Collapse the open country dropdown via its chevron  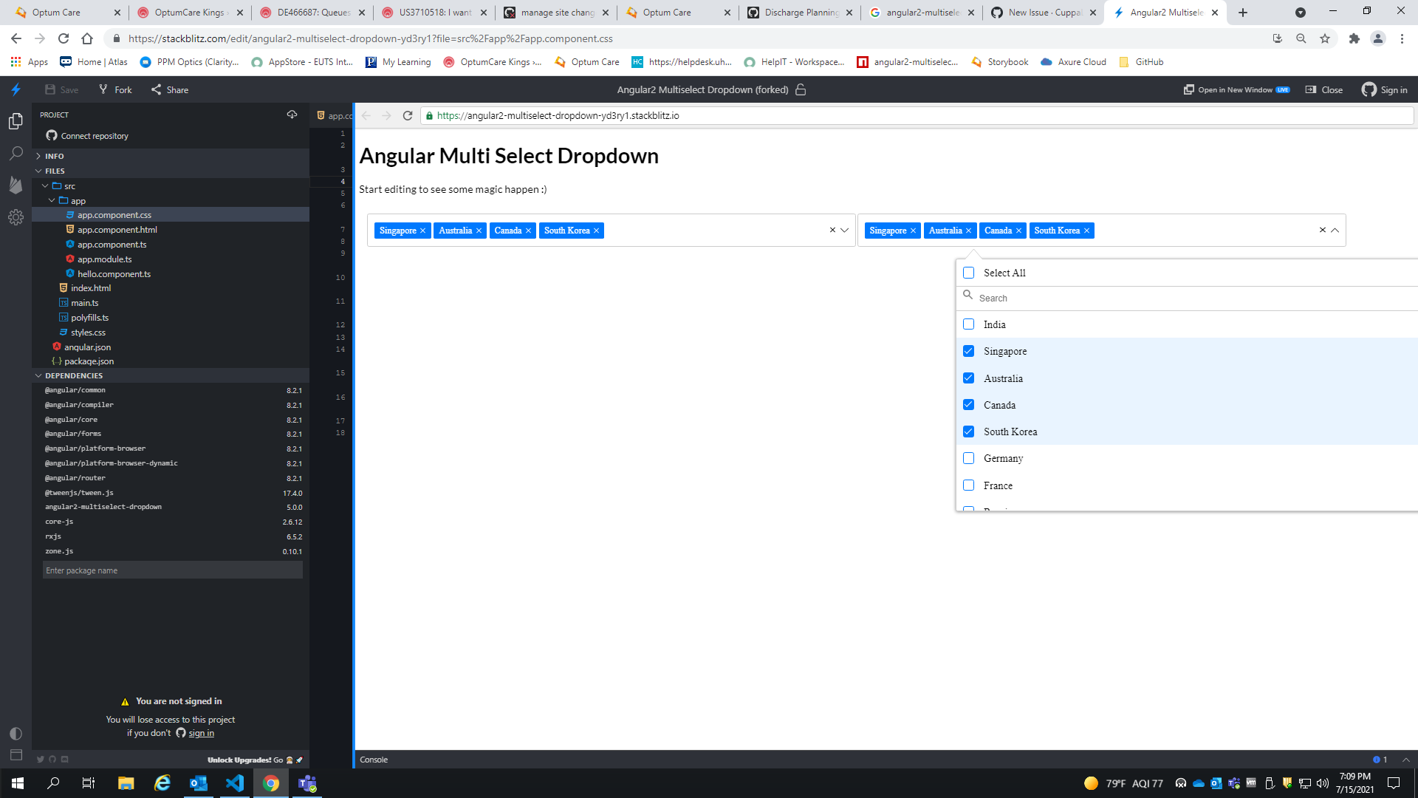click(1335, 230)
